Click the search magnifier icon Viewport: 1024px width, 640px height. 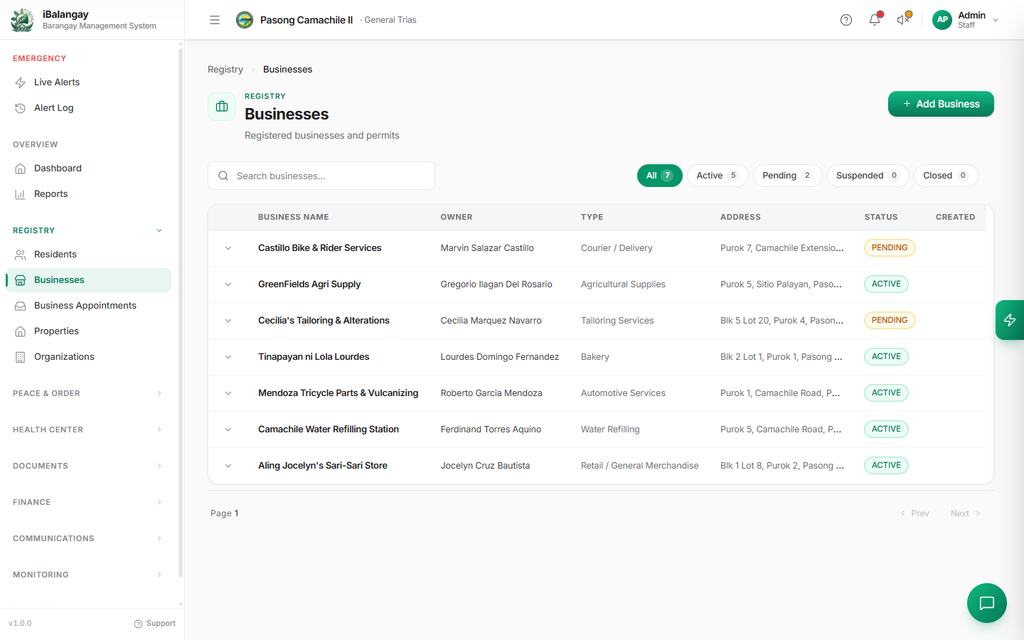(223, 176)
